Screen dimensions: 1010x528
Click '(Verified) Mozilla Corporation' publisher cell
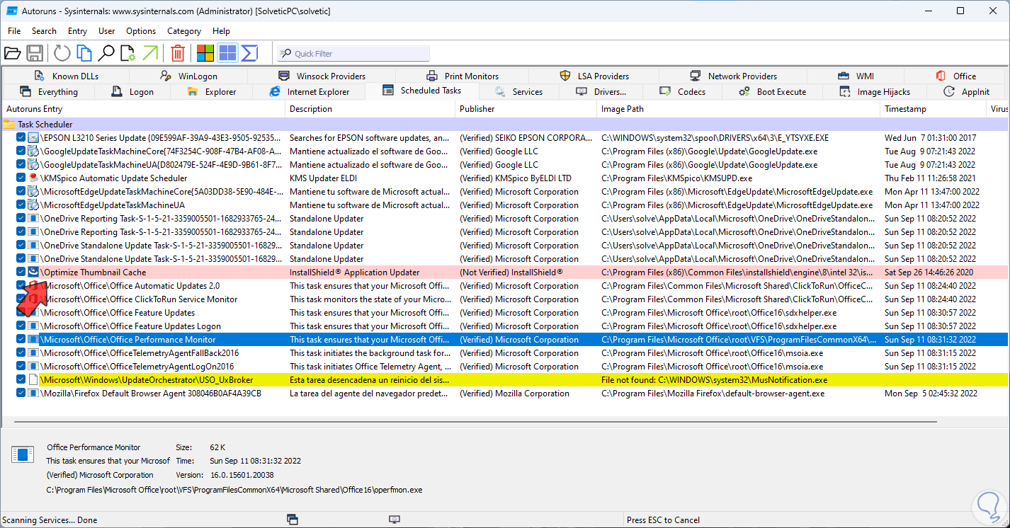[514, 394]
